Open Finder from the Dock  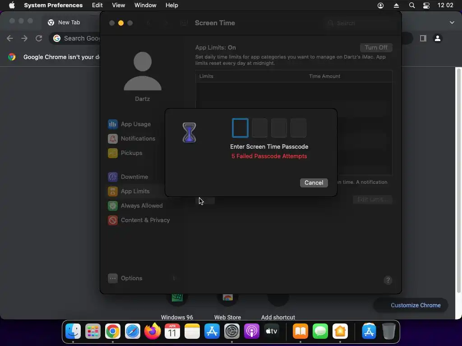pyautogui.click(x=73, y=331)
